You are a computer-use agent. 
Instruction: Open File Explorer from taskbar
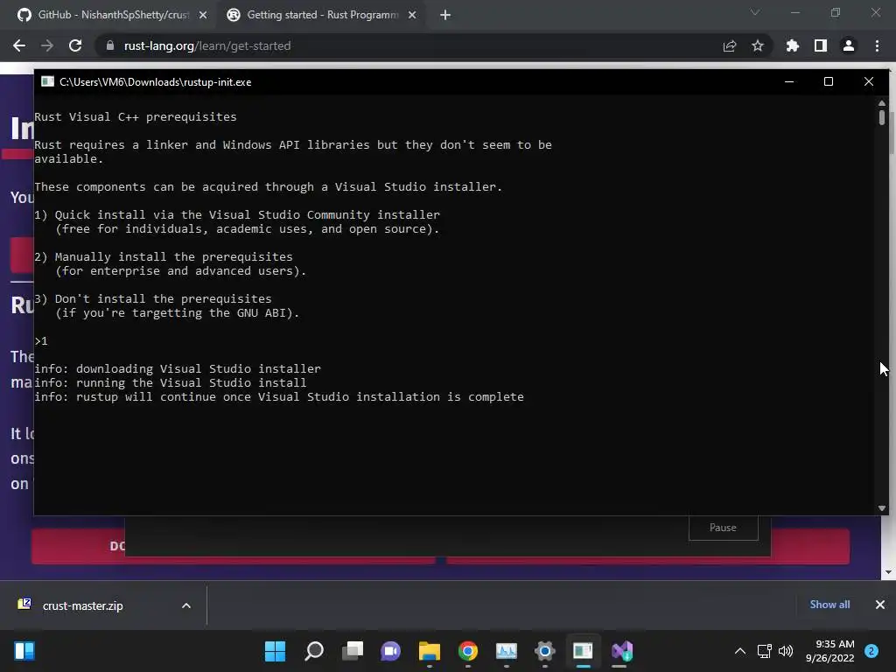click(429, 651)
